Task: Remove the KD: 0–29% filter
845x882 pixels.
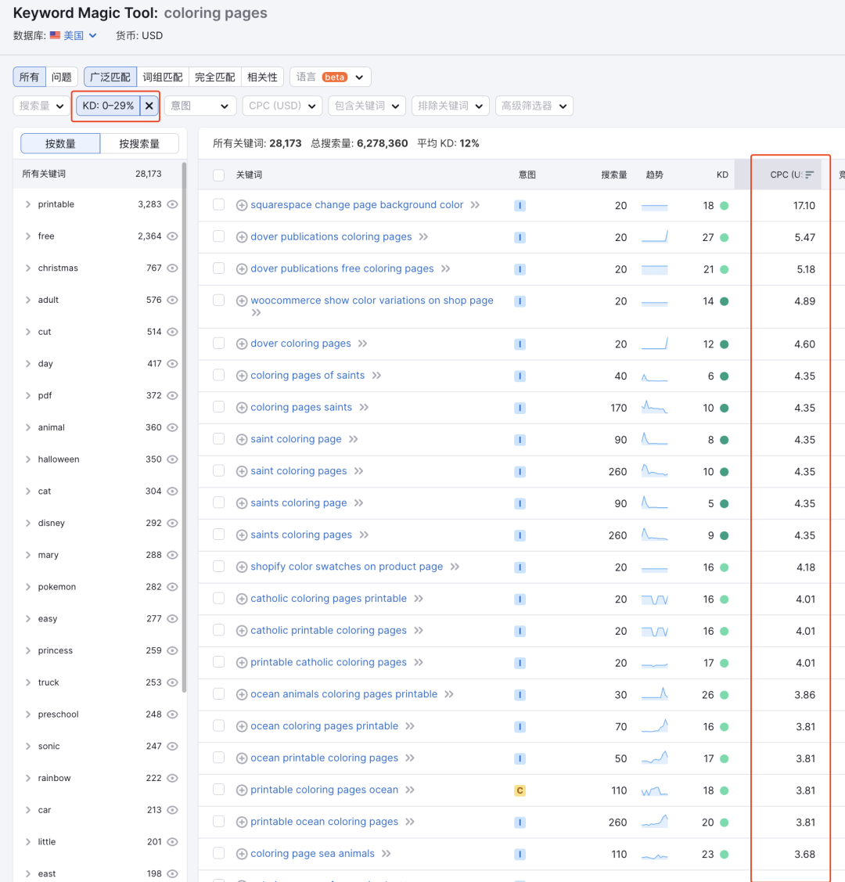Action: click(149, 106)
